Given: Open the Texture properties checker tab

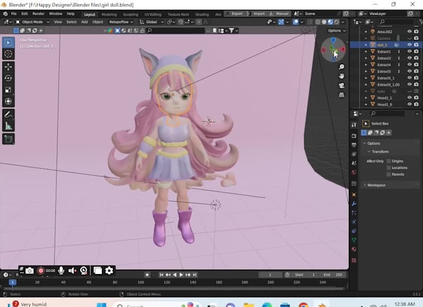Looking at the screenshot, I should point(354,260).
